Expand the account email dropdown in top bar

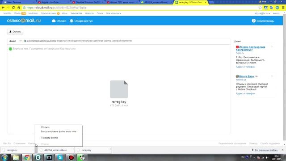[x=262, y=13]
